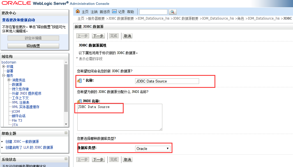Collapse the 帮助主题 panel
The image size is (293, 167).
click(x=66, y=133)
